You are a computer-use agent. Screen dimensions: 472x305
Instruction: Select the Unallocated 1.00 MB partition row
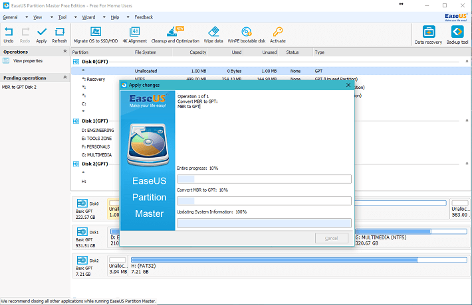[x=271, y=71]
